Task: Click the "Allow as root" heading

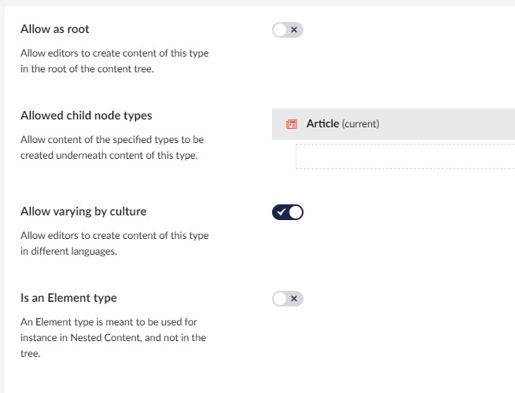Action: coord(55,29)
